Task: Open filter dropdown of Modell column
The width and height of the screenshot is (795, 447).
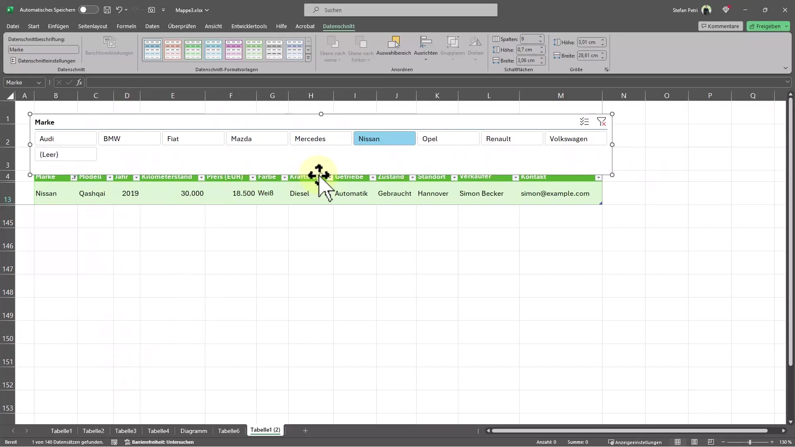Action: pos(110,178)
